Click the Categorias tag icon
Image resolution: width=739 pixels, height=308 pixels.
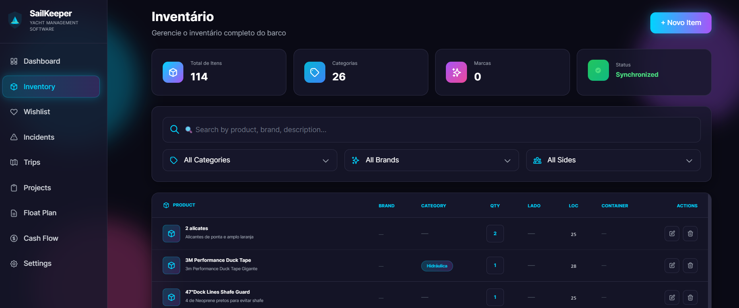click(x=315, y=72)
